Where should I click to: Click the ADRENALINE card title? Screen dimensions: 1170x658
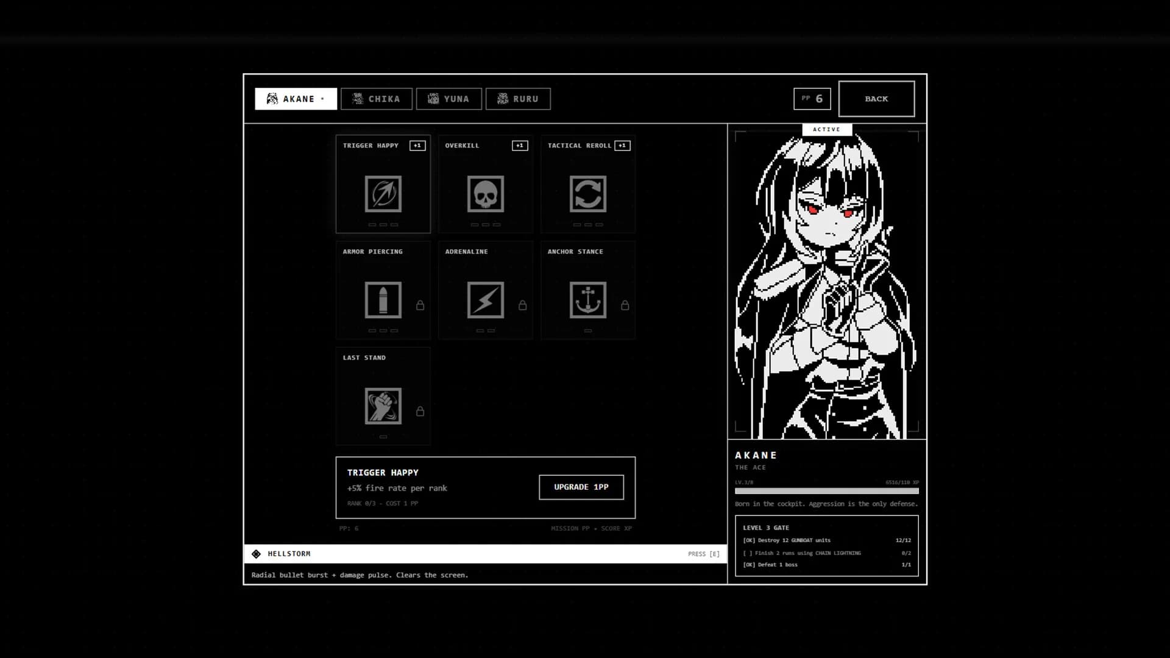tap(466, 252)
